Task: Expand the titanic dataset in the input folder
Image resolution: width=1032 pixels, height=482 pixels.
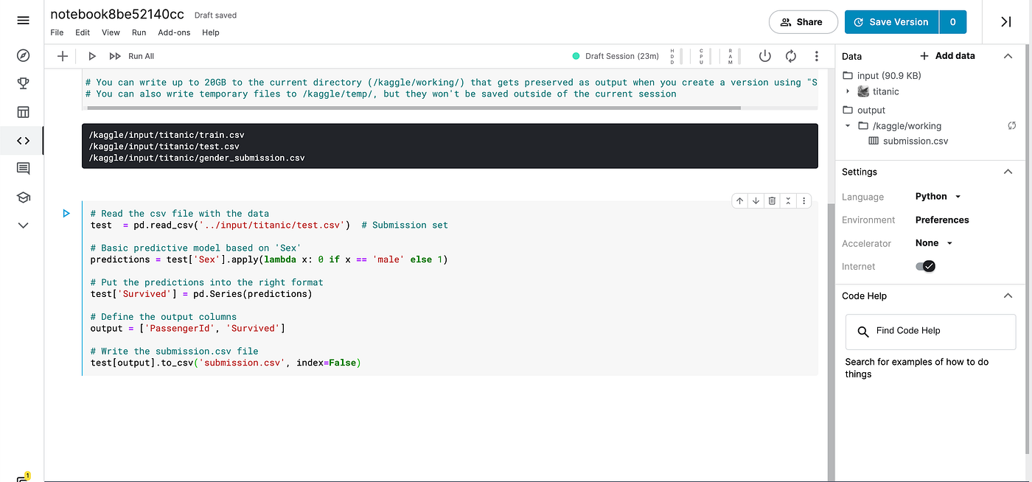Action: [x=848, y=91]
